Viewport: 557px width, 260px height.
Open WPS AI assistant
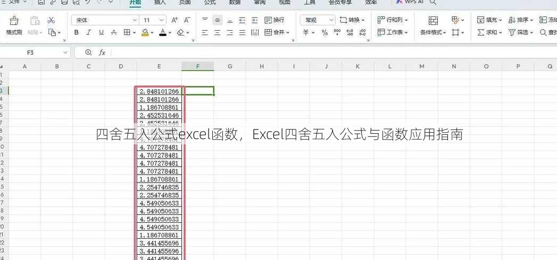pos(409,2)
